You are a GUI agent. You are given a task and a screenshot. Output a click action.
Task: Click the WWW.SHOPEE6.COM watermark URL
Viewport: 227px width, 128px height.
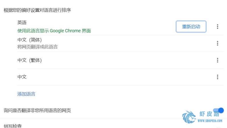pyautogui.click(x=210, y=121)
